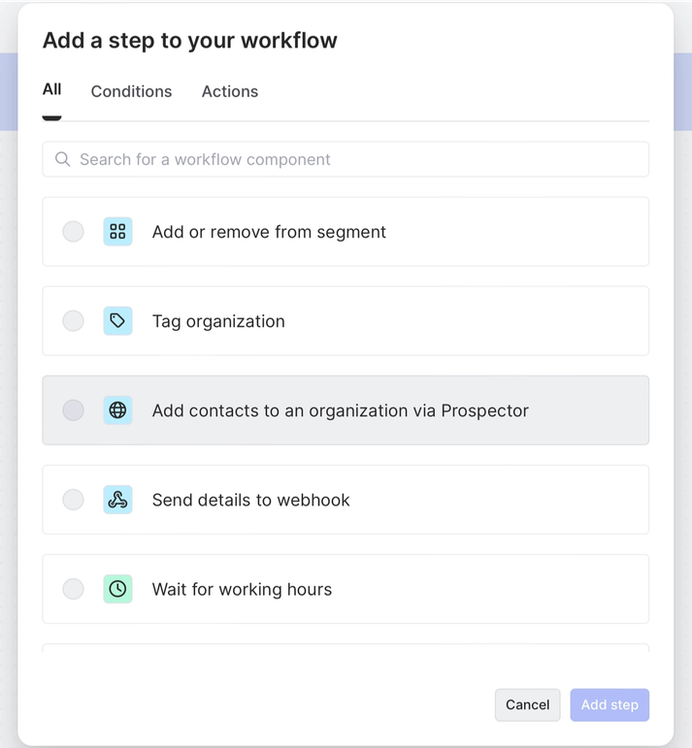692x748 pixels.
Task: Choose the Send details to webhook label
Action: point(250,500)
